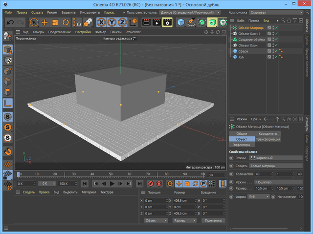
Task: Click the Применить button
Action: tap(213, 220)
